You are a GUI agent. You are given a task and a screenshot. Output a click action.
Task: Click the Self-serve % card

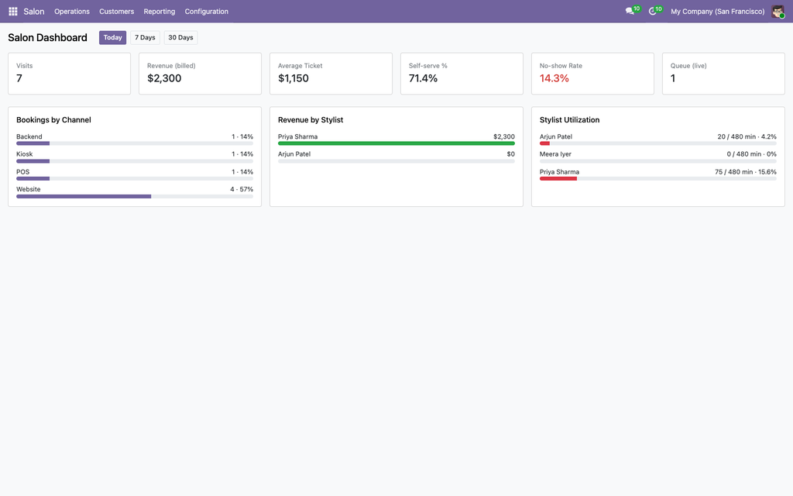coord(462,74)
